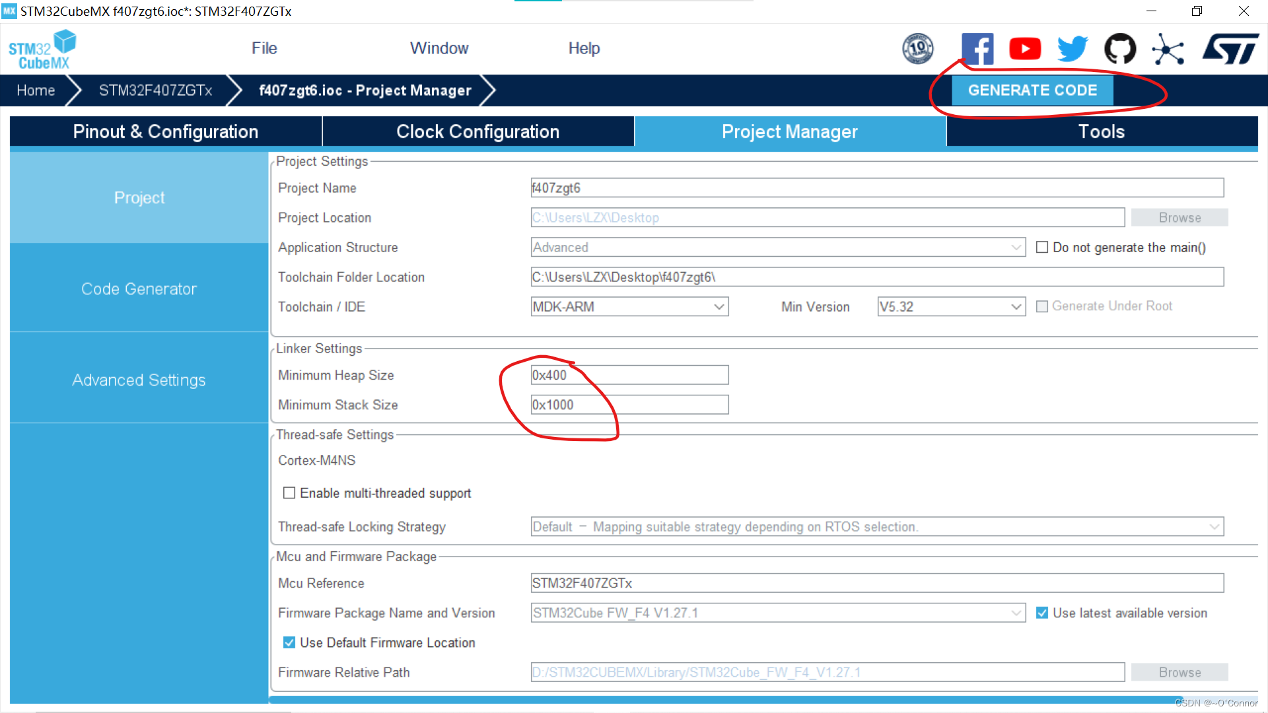Click the 10-year anniversary badge icon
This screenshot has height=713, width=1268.
pos(918,49)
